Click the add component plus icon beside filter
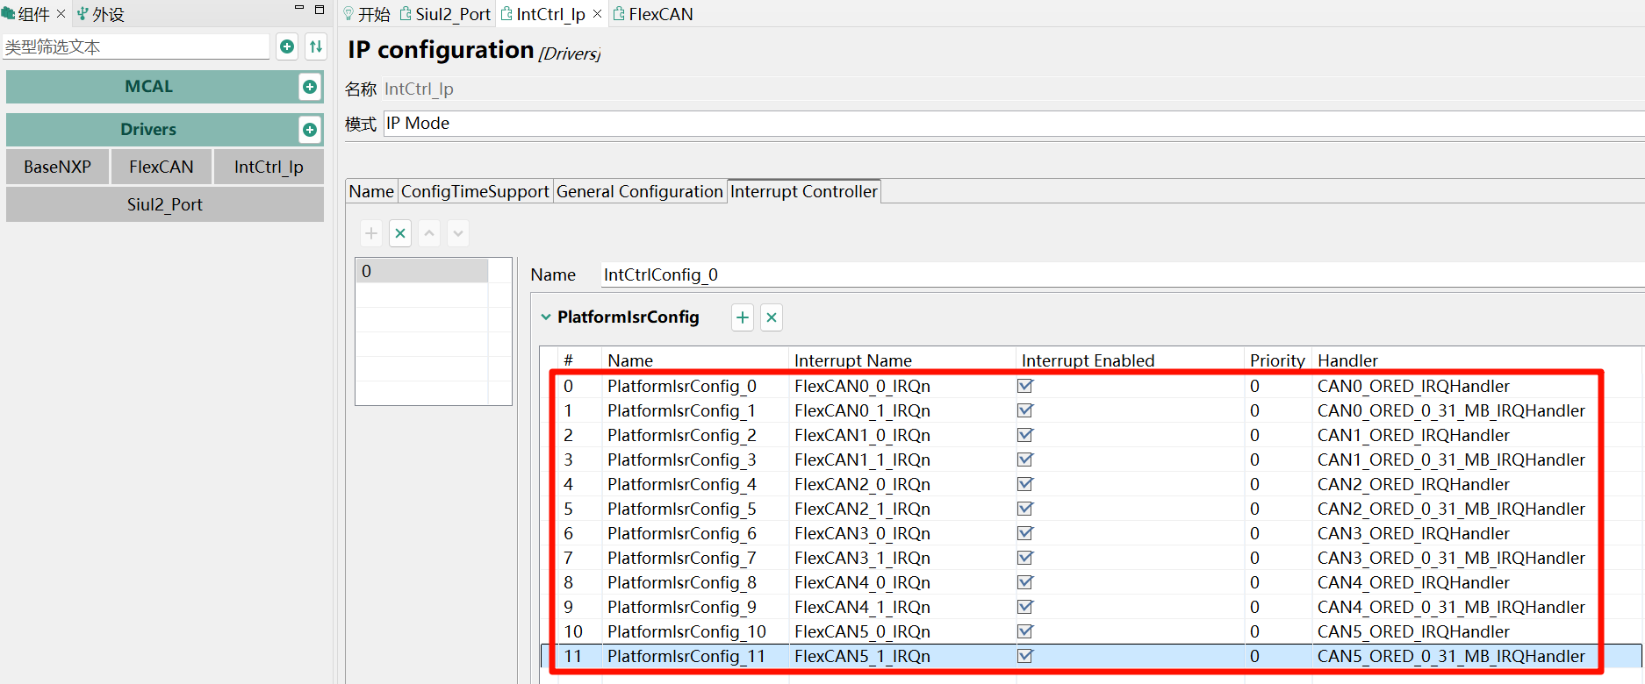Viewport: 1645px width, 684px height. click(x=287, y=46)
